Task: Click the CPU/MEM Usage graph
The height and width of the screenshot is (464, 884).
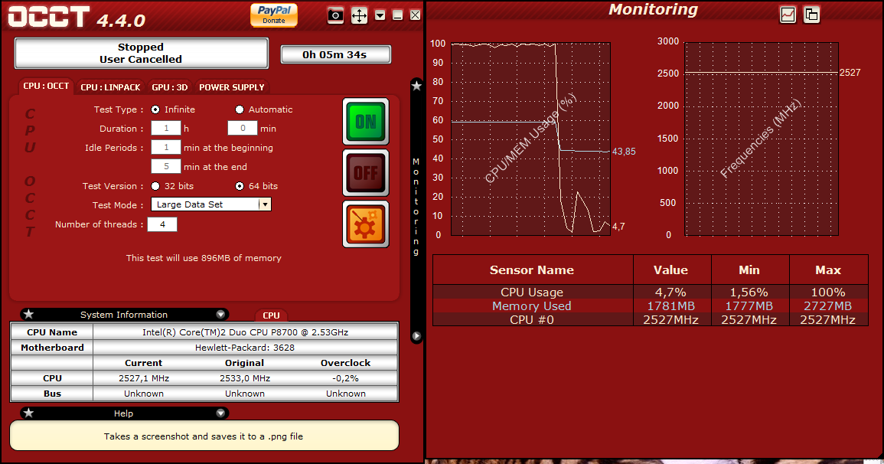Action: coord(530,139)
